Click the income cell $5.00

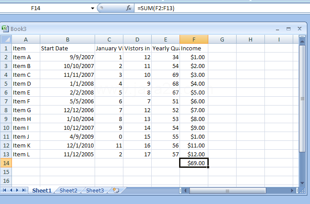[194, 92]
